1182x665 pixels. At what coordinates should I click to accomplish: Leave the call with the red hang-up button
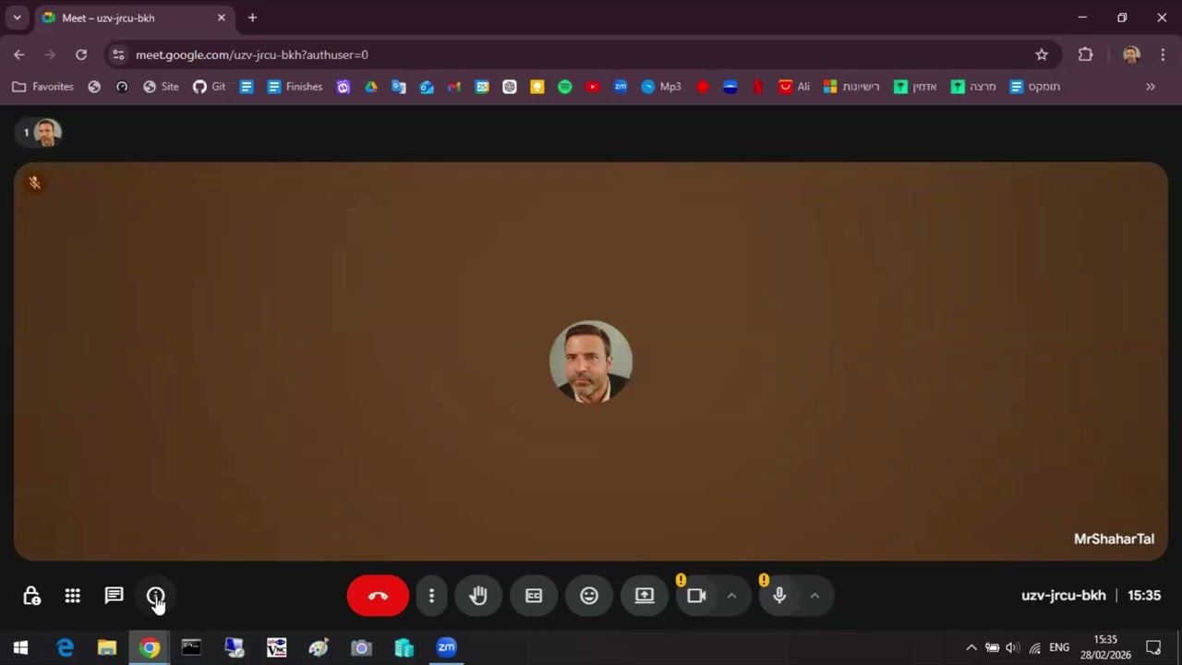pos(378,596)
